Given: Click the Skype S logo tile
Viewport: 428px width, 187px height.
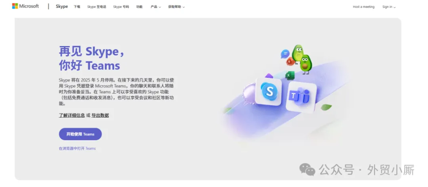Looking at the screenshot, I should click(x=269, y=90).
